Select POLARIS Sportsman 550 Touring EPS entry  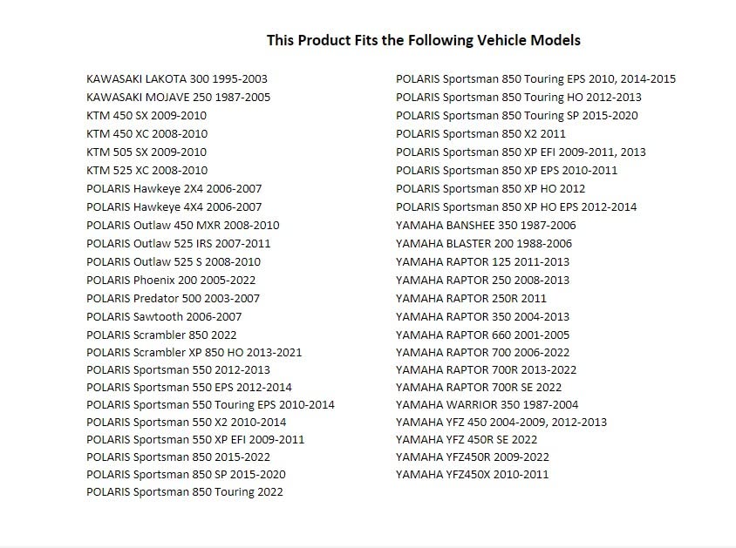click(210, 404)
